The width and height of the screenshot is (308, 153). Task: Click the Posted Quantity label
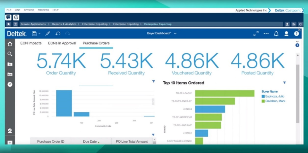tap(257, 73)
